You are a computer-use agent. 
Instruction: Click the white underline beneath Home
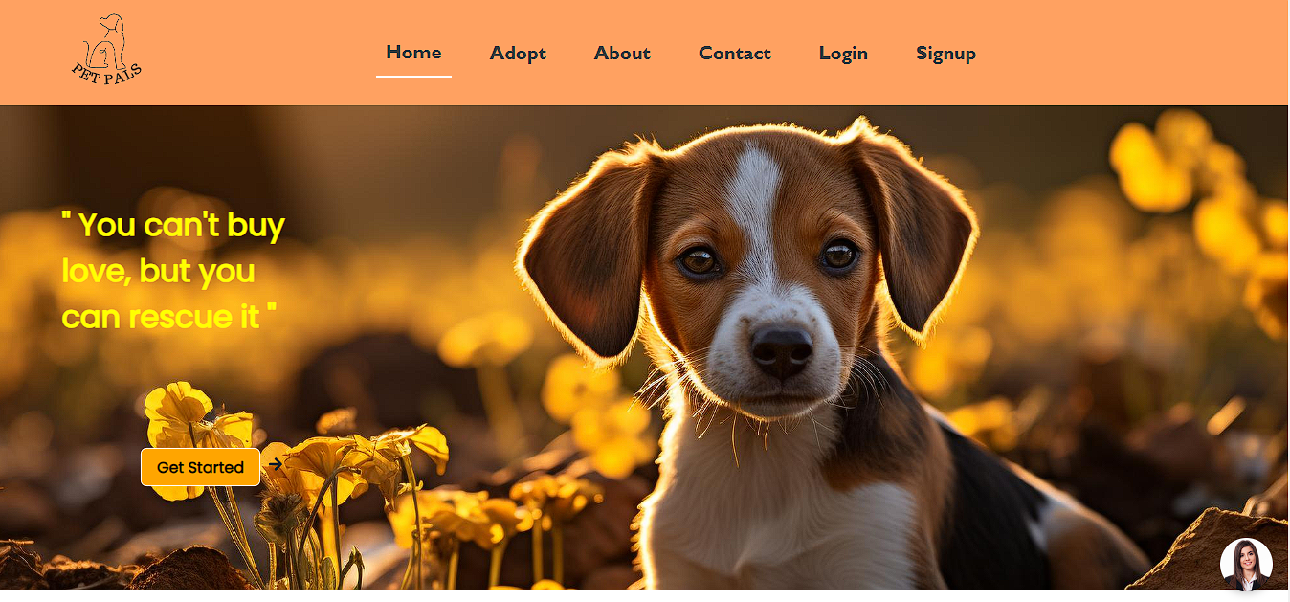pos(413,76)
